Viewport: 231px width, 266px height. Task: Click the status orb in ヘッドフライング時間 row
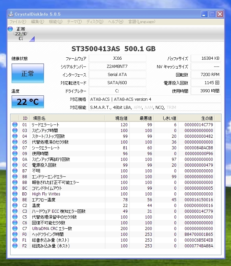[x=15, y=234]
